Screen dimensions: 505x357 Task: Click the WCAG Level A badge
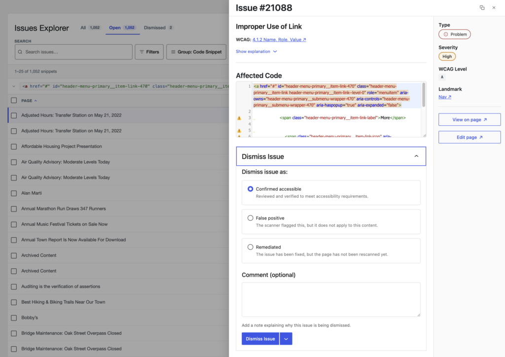[x=442, y=77]
